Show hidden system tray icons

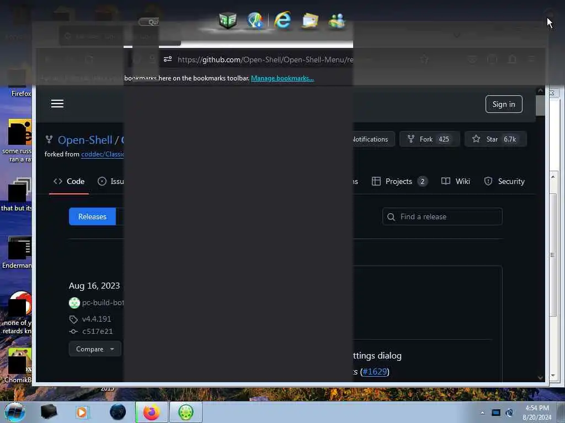tap(482, 413)
